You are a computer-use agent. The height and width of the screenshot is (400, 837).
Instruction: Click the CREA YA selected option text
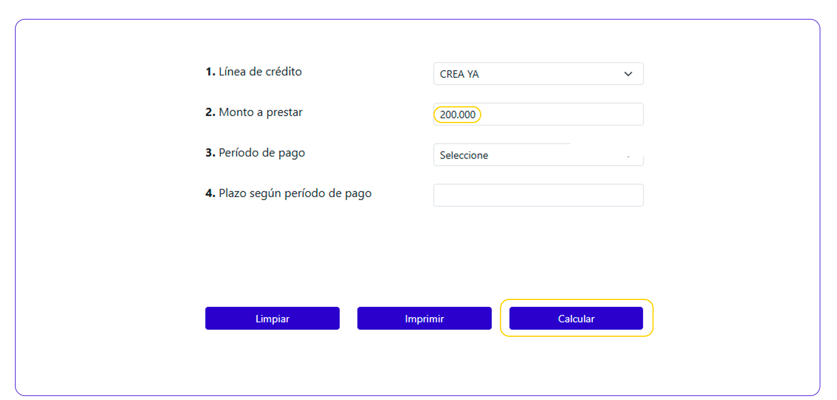point(459,74)
